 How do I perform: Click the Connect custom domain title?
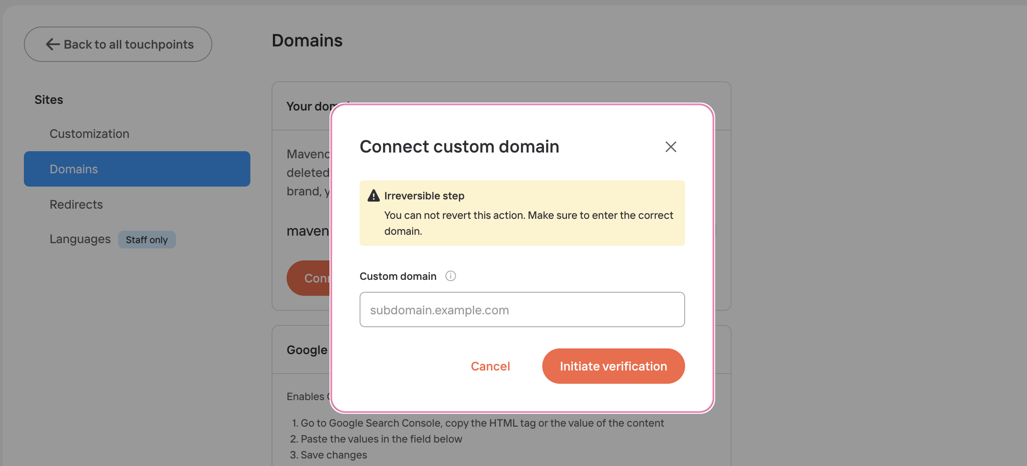(459, 147)
